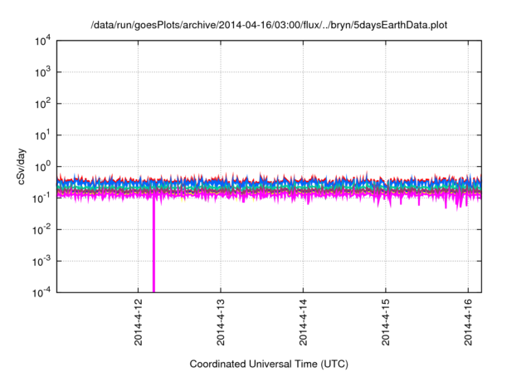Click the cSv/day axis title
The height and width of the screenshot is (372, 531).
coord(22,166)
